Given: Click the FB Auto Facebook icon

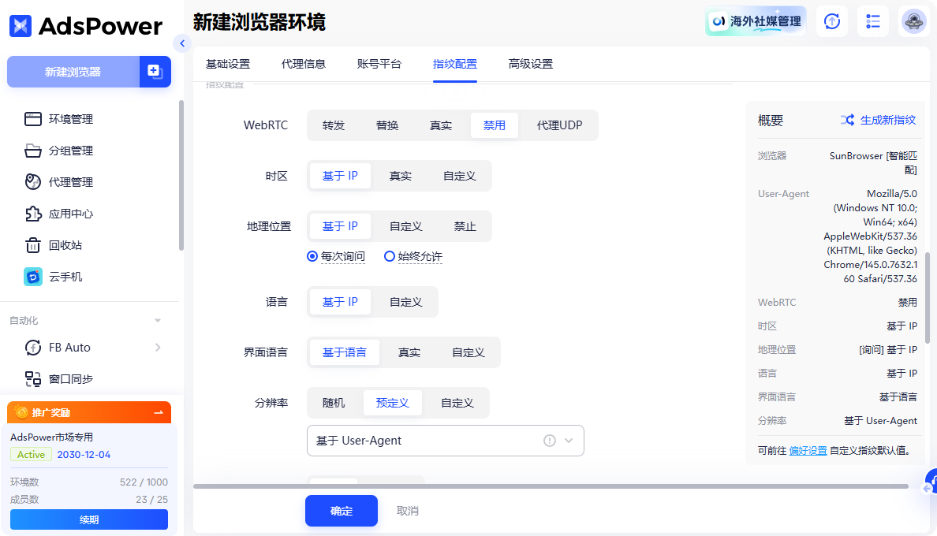Looking at the screenshot, I should pos(33,348).
